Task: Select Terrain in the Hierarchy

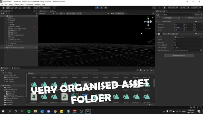Action: (13, 44)
